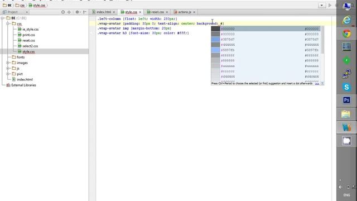
Task: Click the scroll from source target icon
Action: [x=63, y=12]
